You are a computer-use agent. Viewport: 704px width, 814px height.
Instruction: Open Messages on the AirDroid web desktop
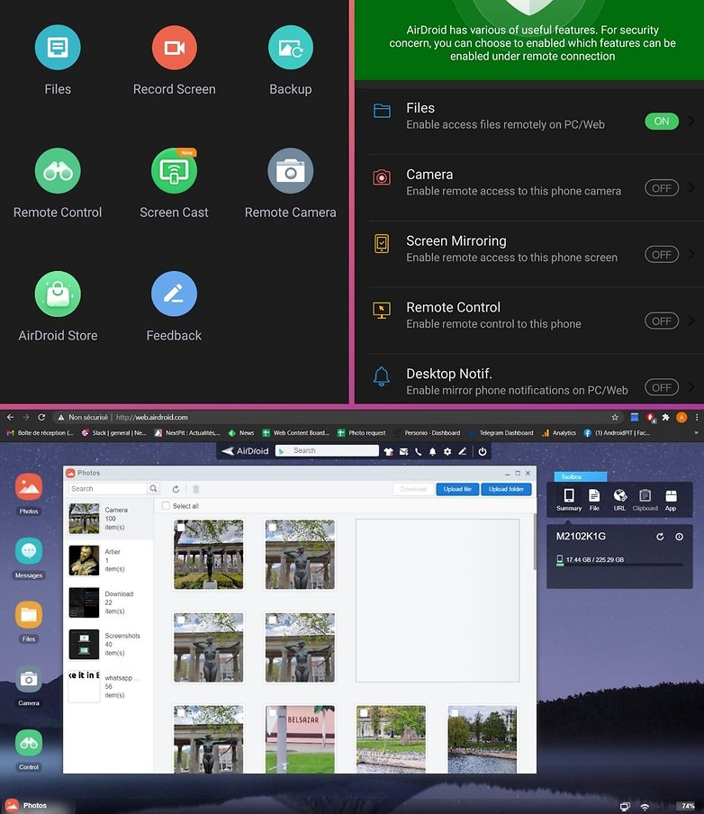(x=29, y=551)
